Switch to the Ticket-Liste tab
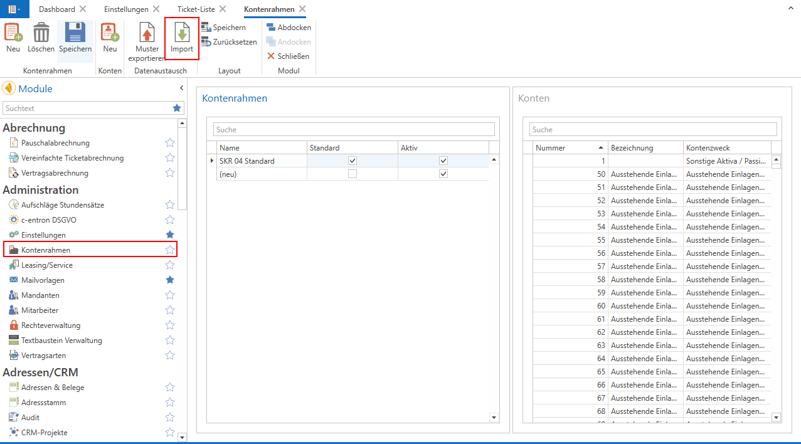 coord(196,9)
